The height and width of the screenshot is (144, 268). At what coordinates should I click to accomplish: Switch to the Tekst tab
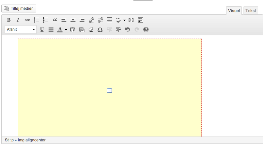251,10
